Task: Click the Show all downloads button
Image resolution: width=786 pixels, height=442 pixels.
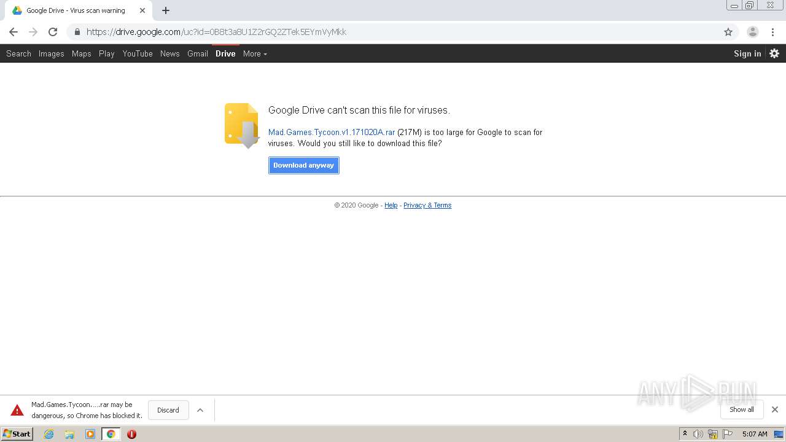Action: (x=742, y=409)
